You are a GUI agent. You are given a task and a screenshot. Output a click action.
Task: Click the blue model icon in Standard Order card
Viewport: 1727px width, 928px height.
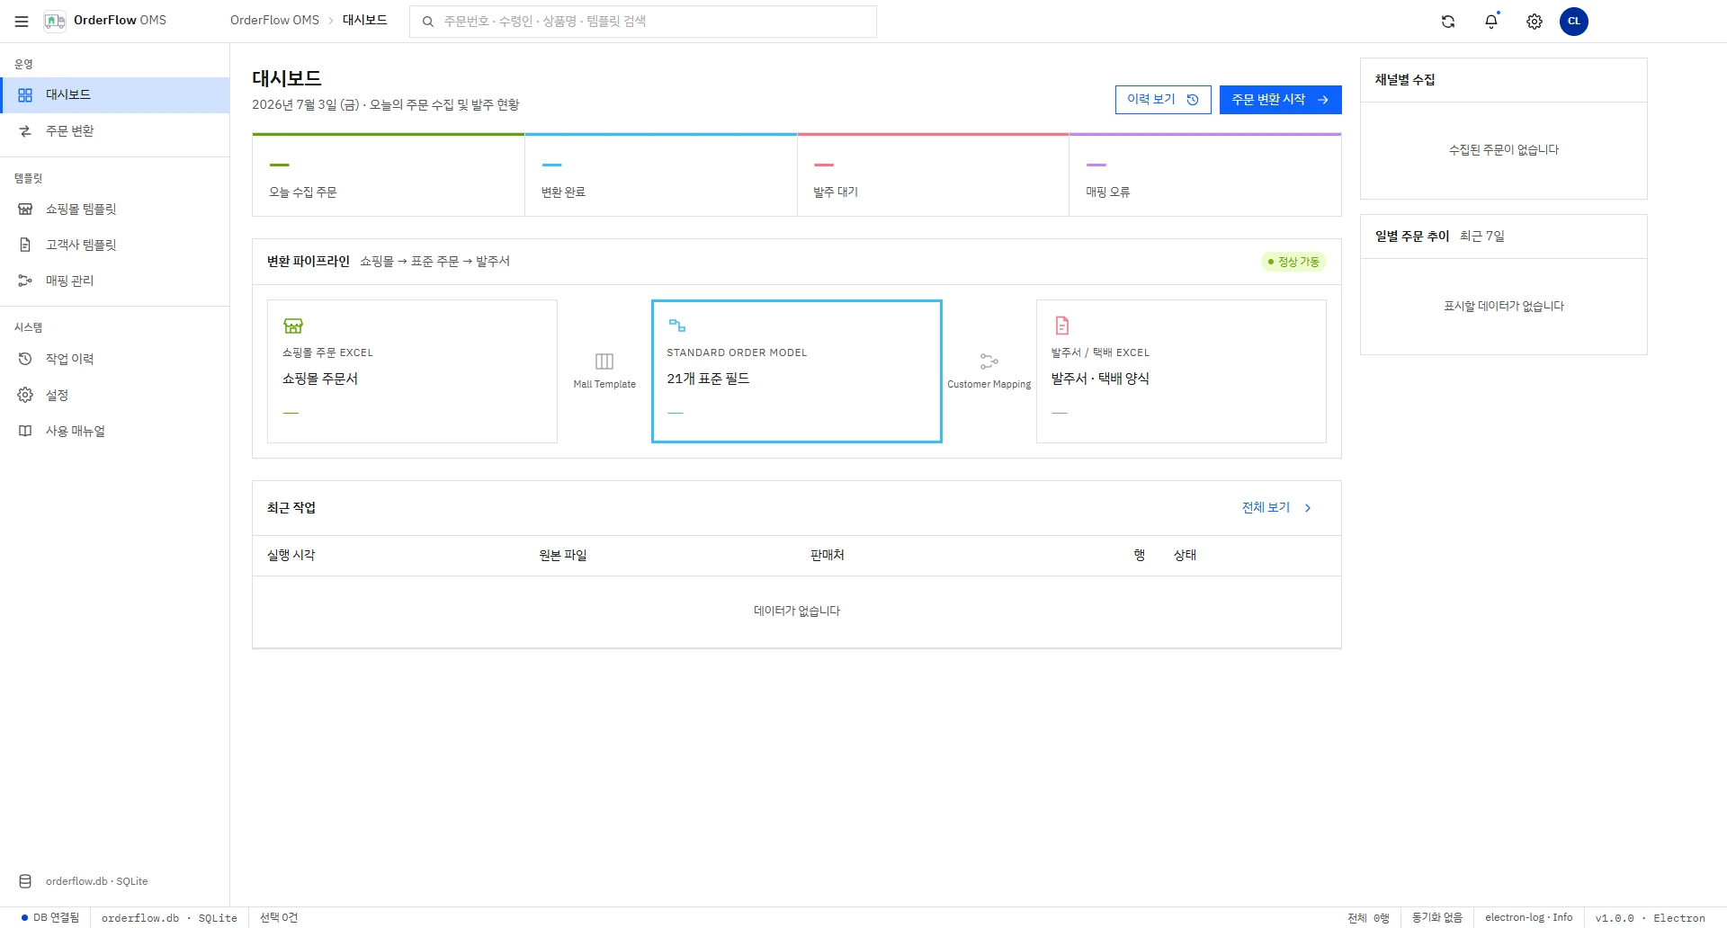coord(677,326)
